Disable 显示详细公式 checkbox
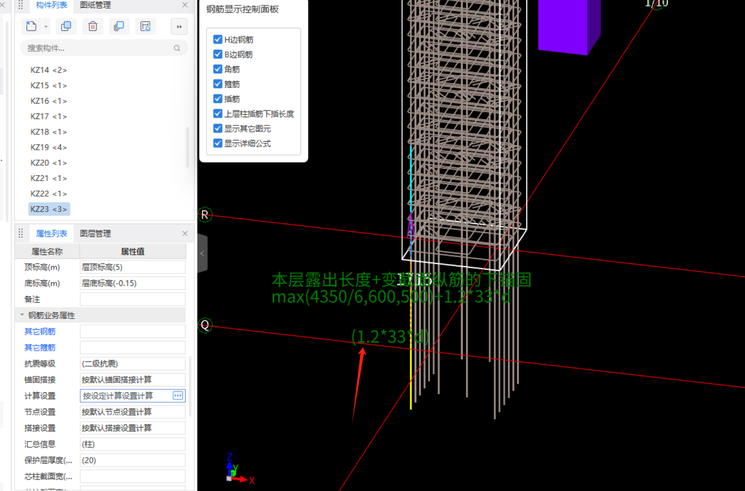Viewport: 745px width, 491px height. (x=218, y=143)
